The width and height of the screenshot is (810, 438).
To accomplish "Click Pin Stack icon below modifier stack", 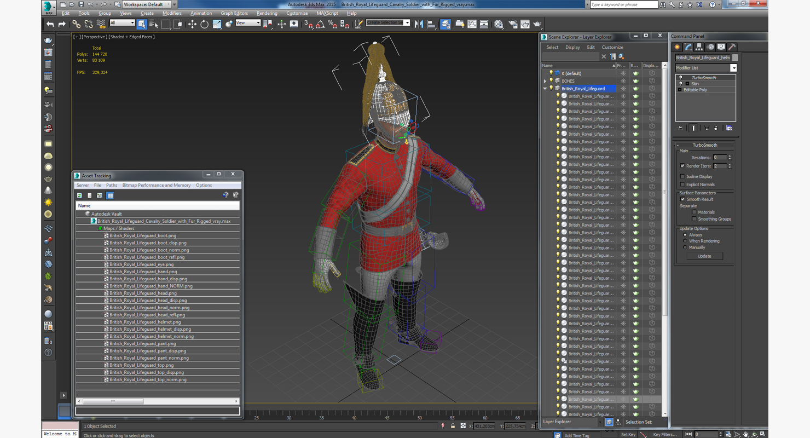I will (680, 128).
